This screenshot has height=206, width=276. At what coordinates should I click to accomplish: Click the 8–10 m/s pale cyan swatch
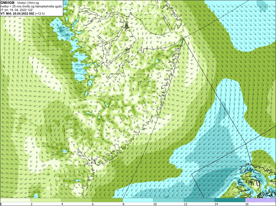(x=138, y=200)
